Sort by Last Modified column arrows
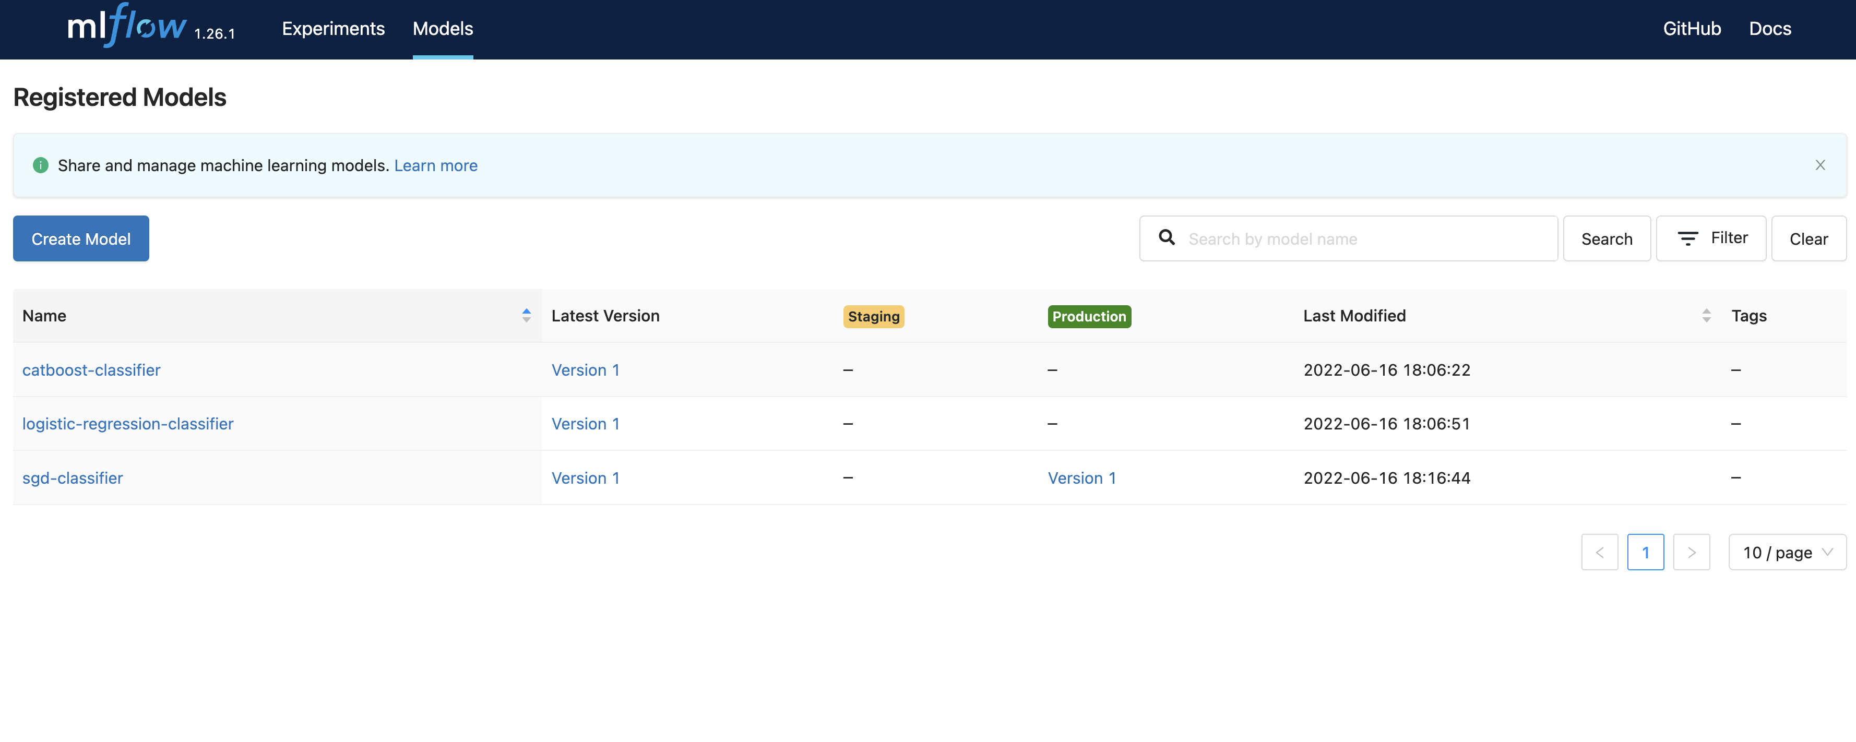This screenshot has height=742, width=1856. [1706, 316]
